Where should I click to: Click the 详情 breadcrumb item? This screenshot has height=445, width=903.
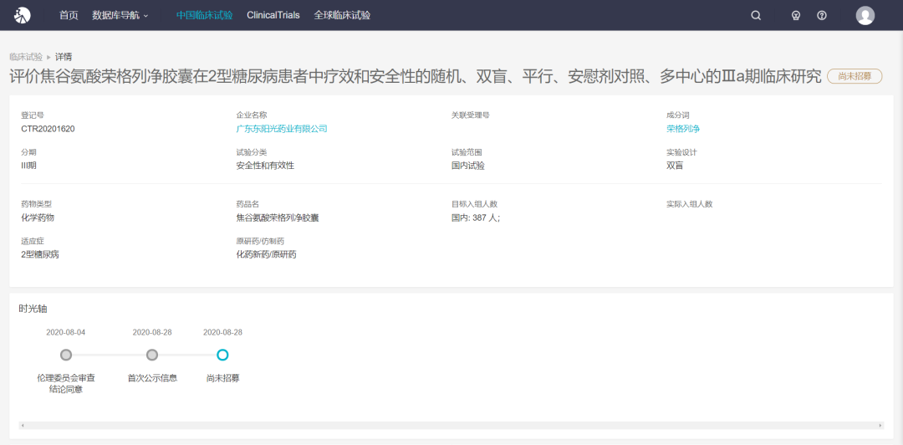[64, 57]
